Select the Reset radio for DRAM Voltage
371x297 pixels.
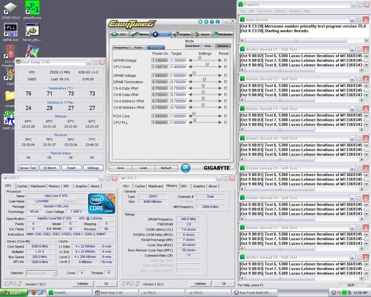point(226,75)
